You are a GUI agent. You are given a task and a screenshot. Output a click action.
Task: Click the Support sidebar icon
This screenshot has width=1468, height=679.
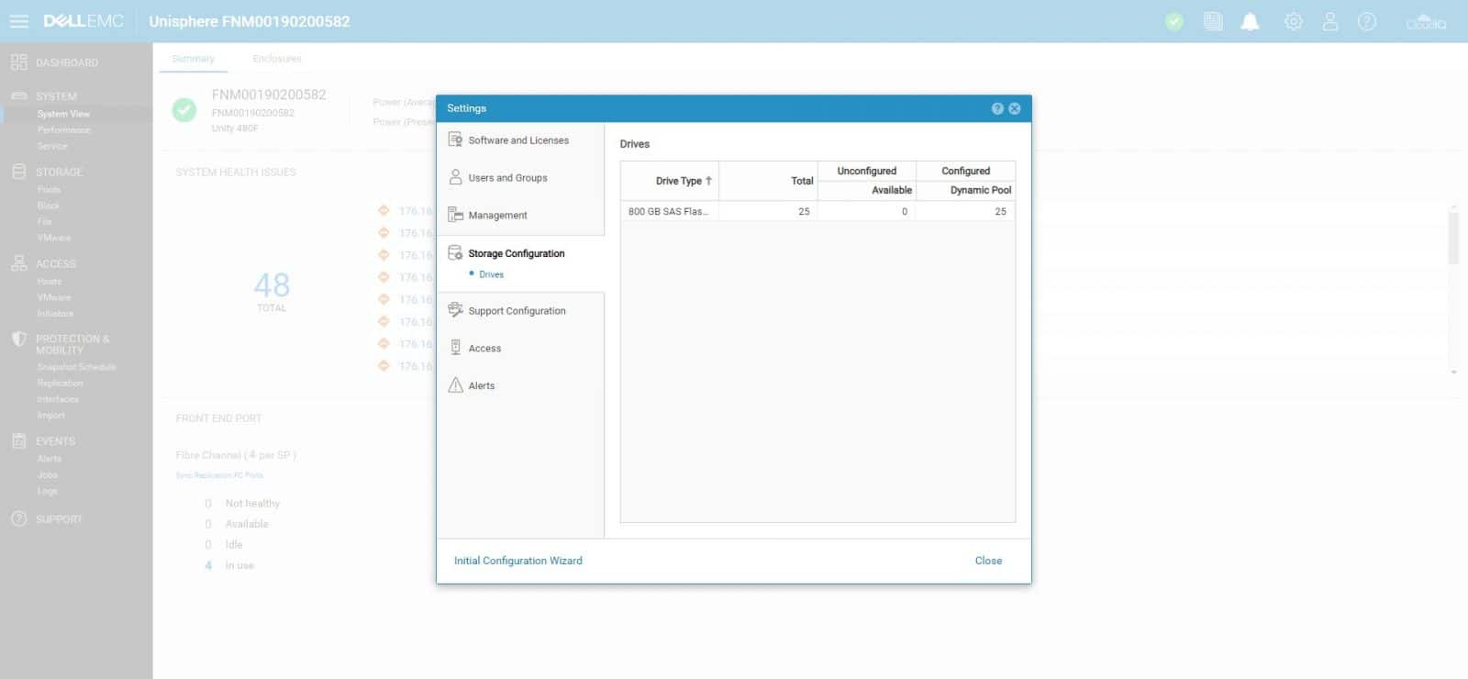click(x=18, y=518)
